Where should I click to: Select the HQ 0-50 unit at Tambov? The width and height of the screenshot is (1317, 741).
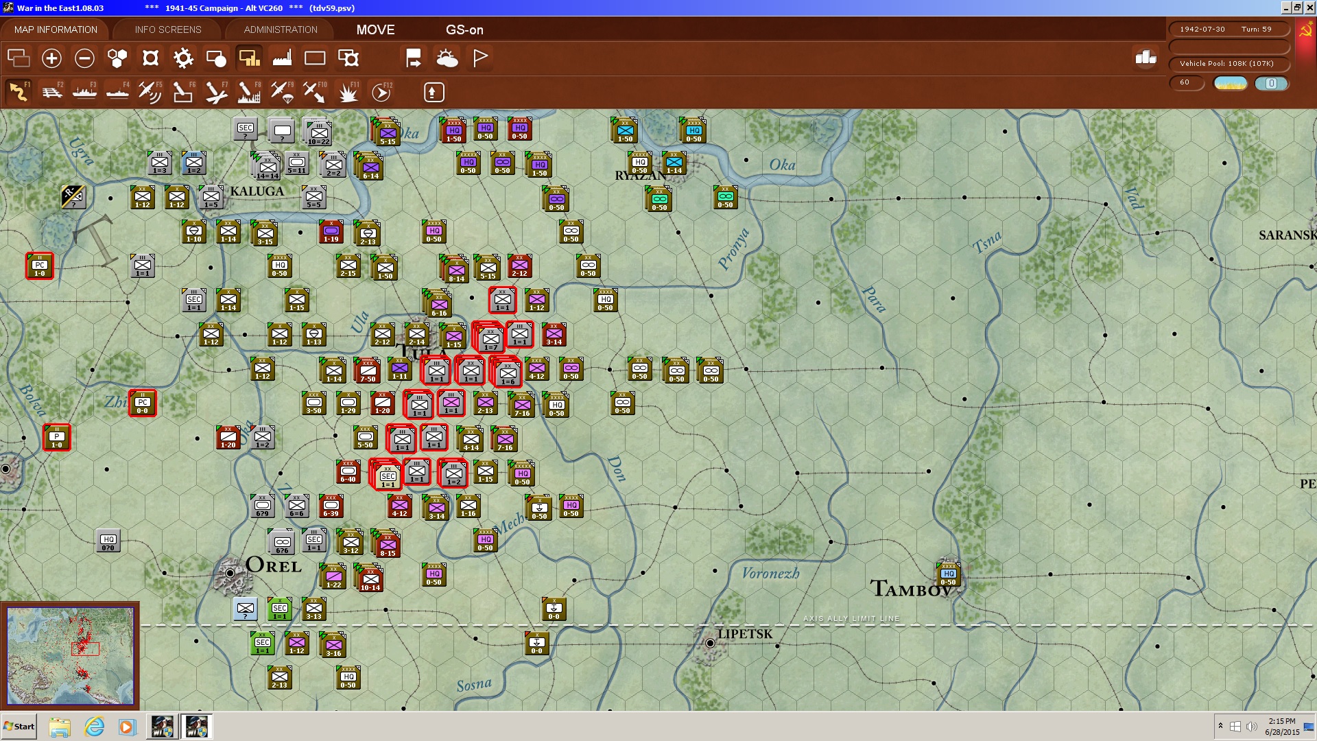pyautogui.click(x=948, y=574)
